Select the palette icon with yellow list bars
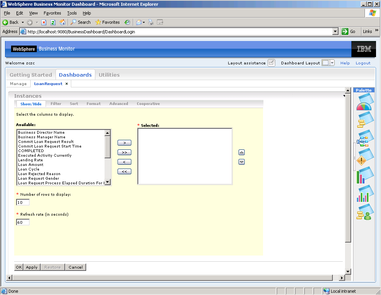The width and height of the screenshot is (381, 295). [x=365, y=120]
